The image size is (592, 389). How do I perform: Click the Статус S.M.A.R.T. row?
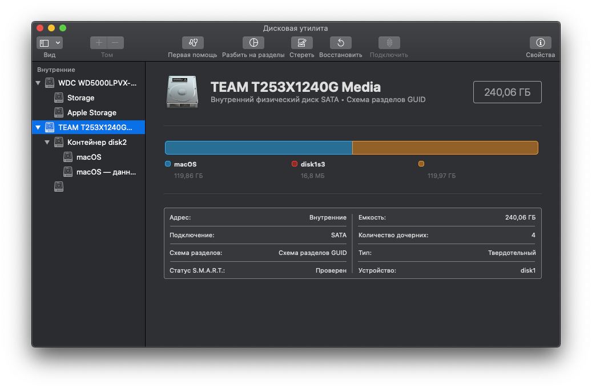pyautogui.click(x=258, y=270)
